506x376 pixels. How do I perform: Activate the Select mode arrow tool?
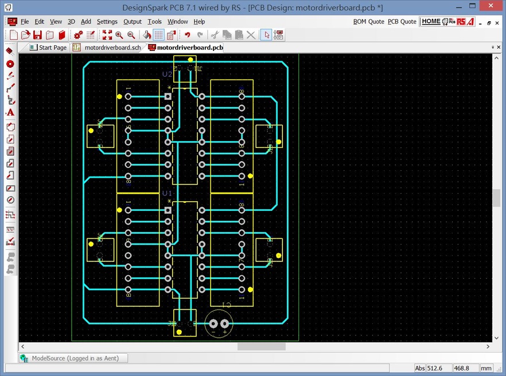click(x=267, y=35)
